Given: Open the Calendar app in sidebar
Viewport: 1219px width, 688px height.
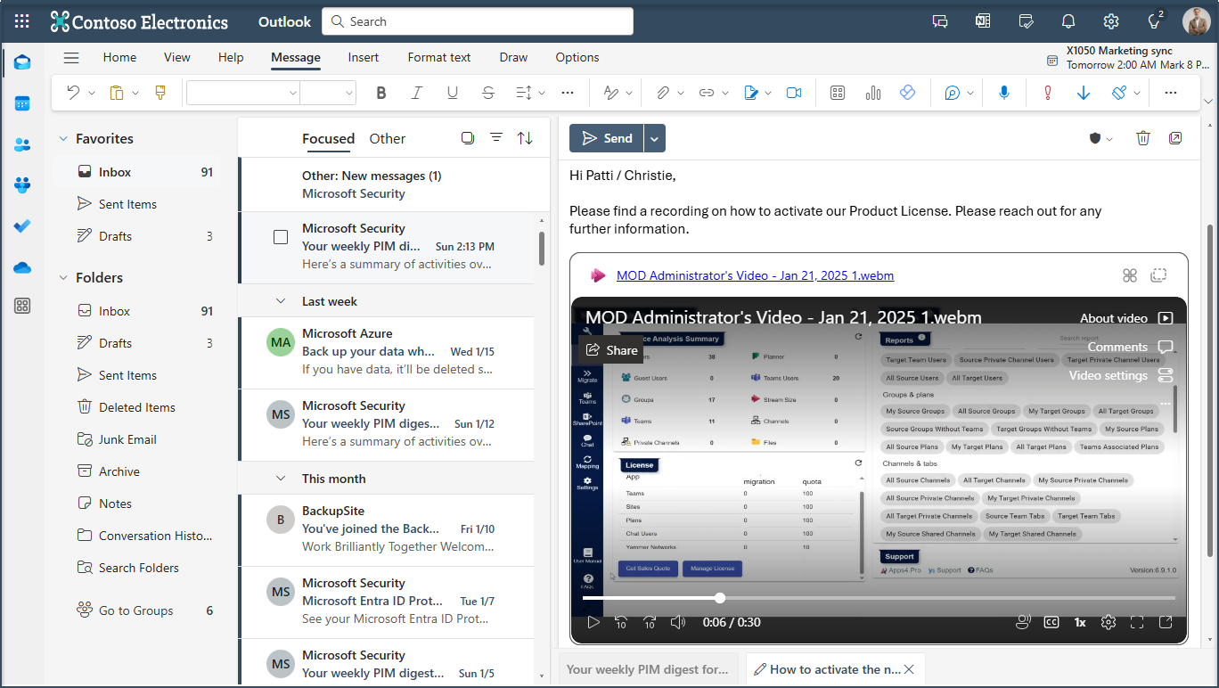Looking at the screenshot, I should coord(22,103).
